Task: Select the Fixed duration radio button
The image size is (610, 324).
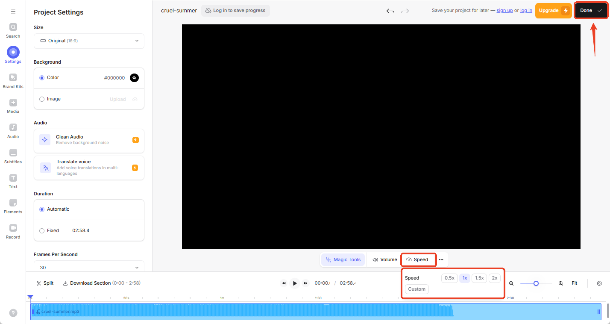Action: tap(42, 231)
